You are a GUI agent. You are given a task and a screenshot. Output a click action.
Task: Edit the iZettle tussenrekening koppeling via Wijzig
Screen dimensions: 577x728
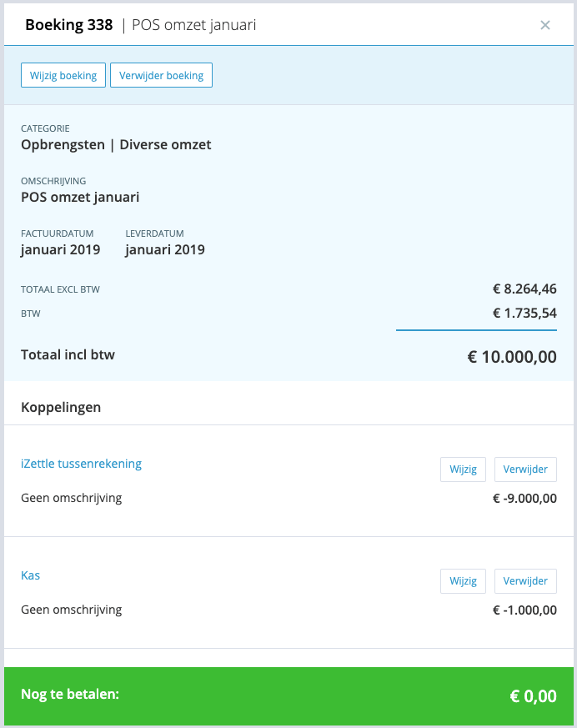[x=463, y=469]
